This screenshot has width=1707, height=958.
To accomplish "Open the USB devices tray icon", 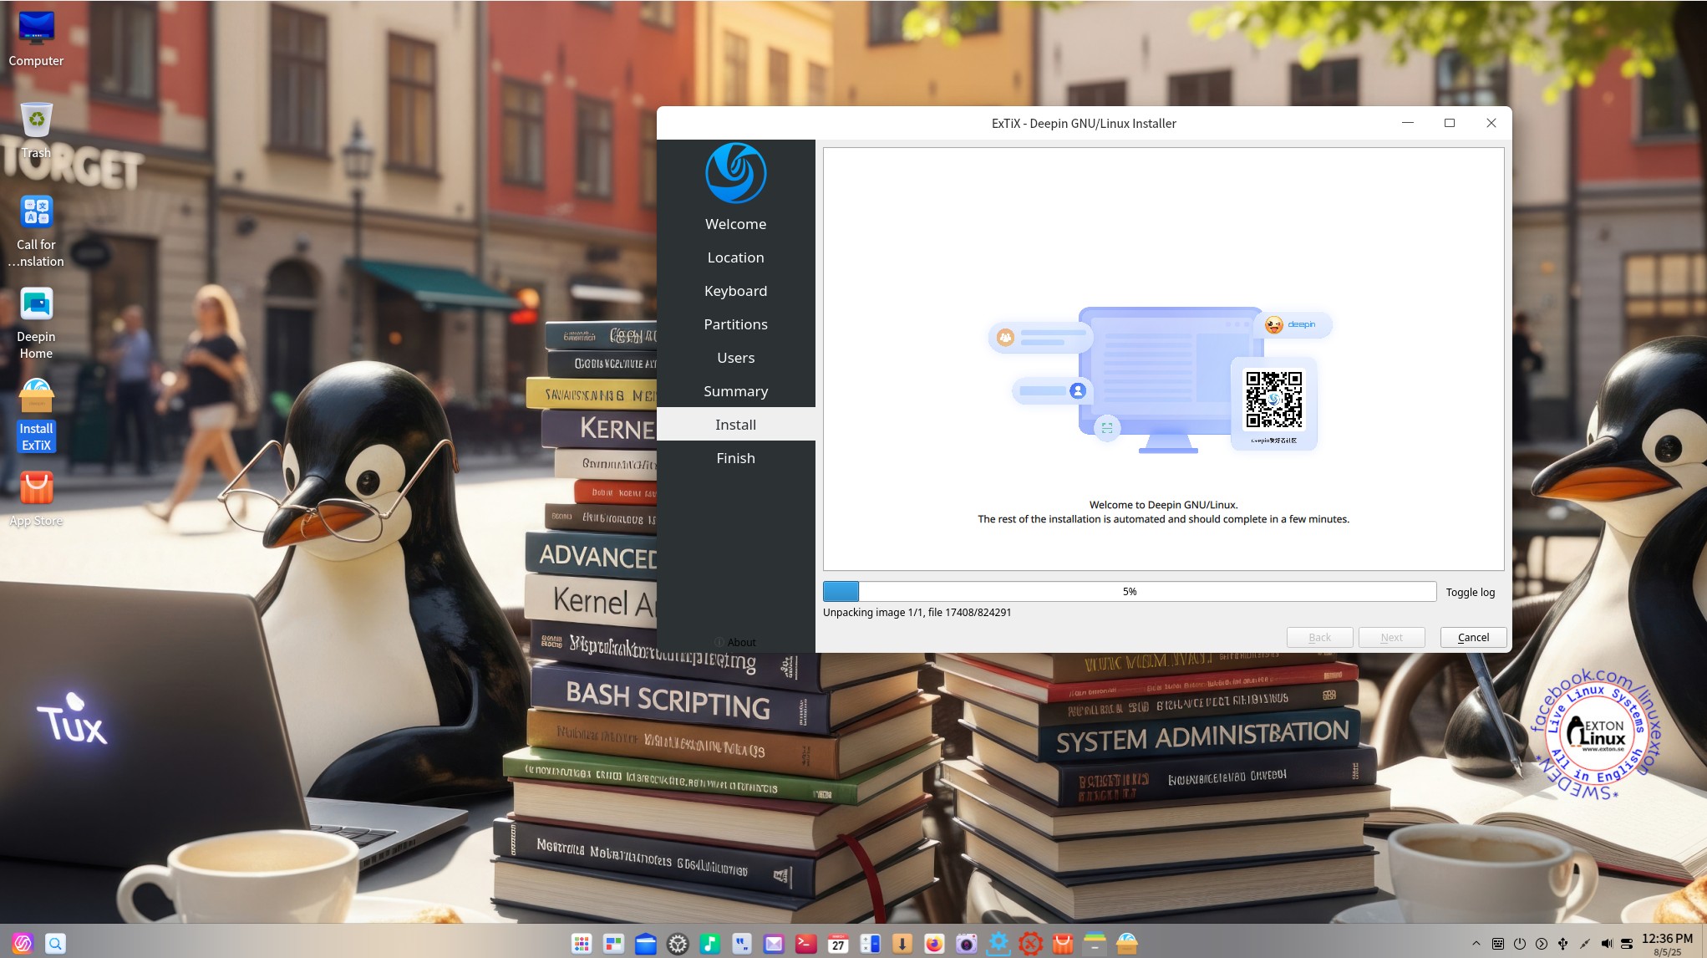I will 1562,944.
